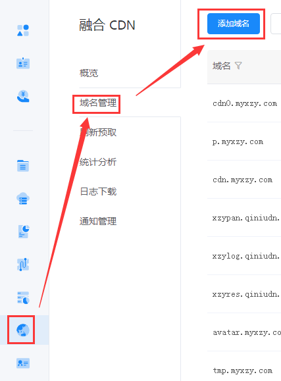This screenshot has height=381, width=281.
Task: Open 日志下载 menu item
Action: (x=98, y=191)
